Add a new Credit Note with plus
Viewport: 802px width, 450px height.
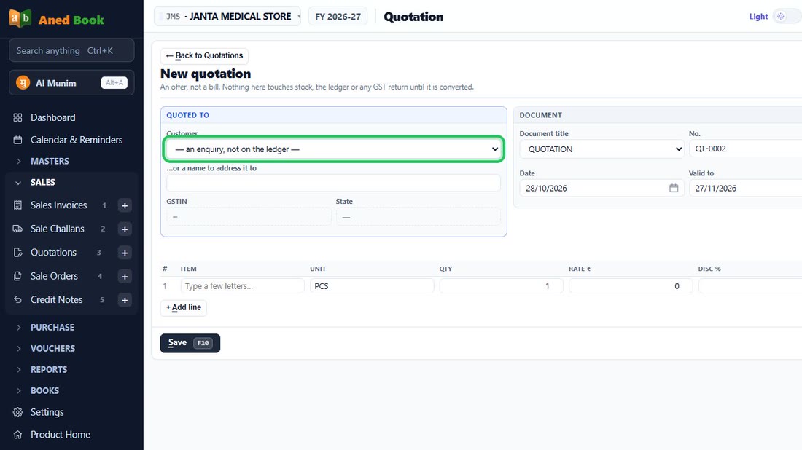pyautogui.click(x=124, y=300)
